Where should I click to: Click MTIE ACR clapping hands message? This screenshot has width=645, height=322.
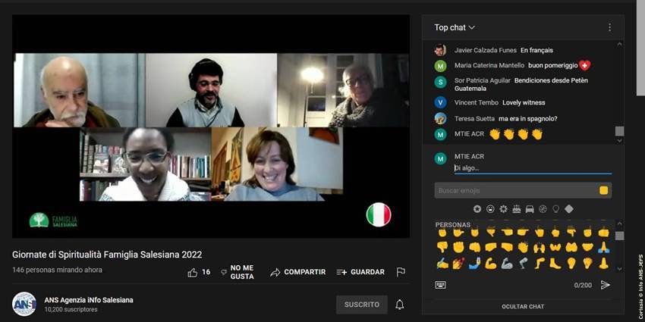coord(516,134)
